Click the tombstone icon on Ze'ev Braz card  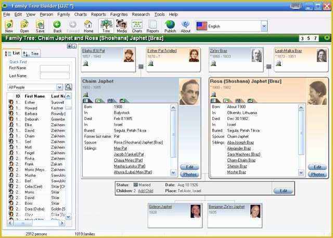click(213, 63)
